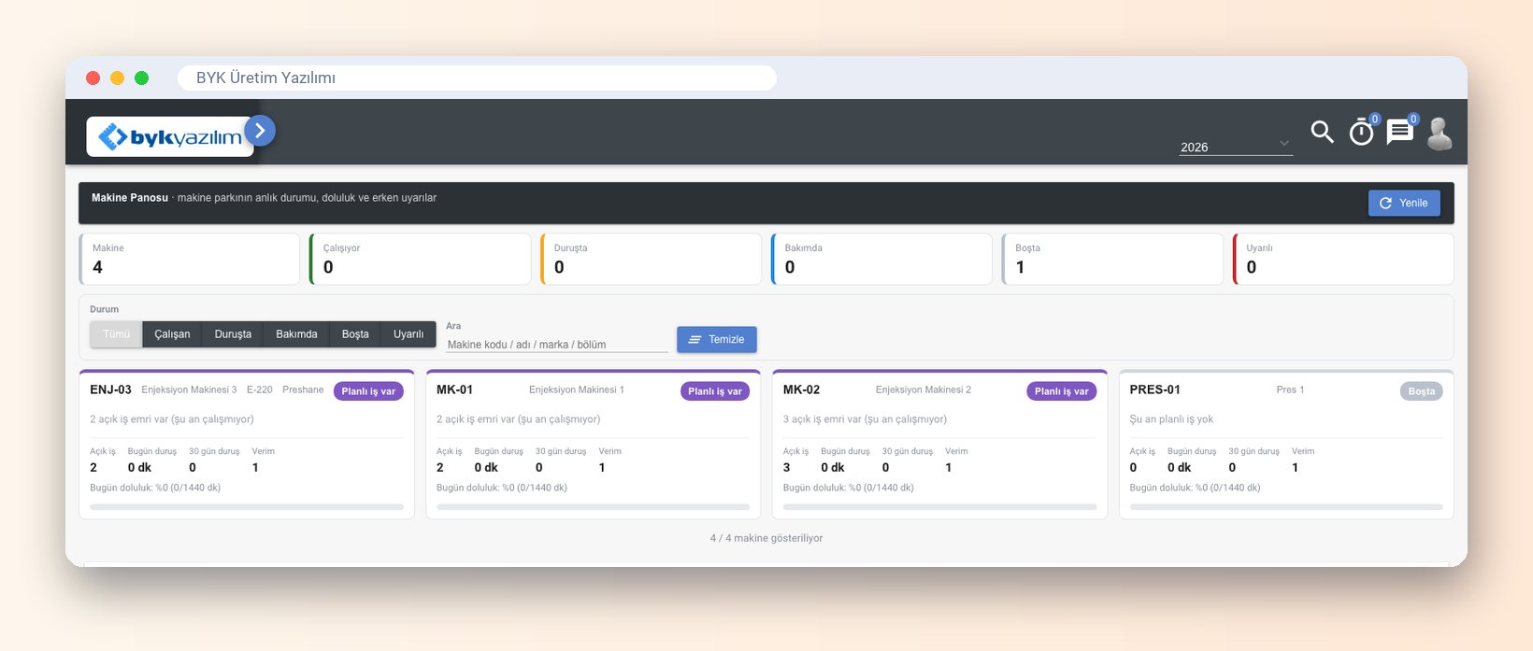Click the Preshane label on ENJ-03
The image size is (1533, 651).
(x=303, y=389)
